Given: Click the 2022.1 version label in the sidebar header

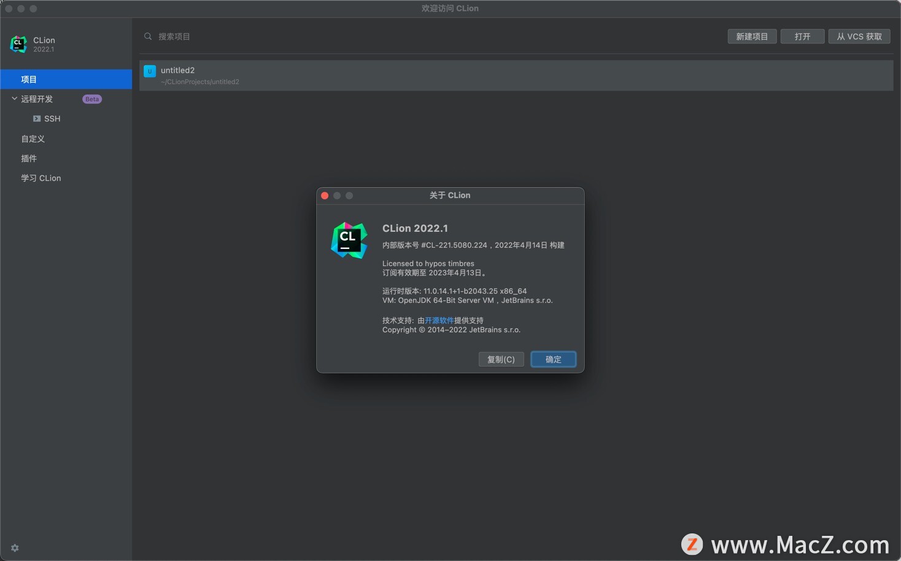Looking at the screenshot, I should 44,50.
